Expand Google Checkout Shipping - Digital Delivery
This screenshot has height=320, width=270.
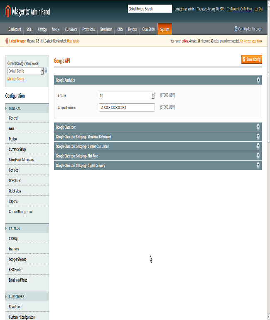(258, 165)
